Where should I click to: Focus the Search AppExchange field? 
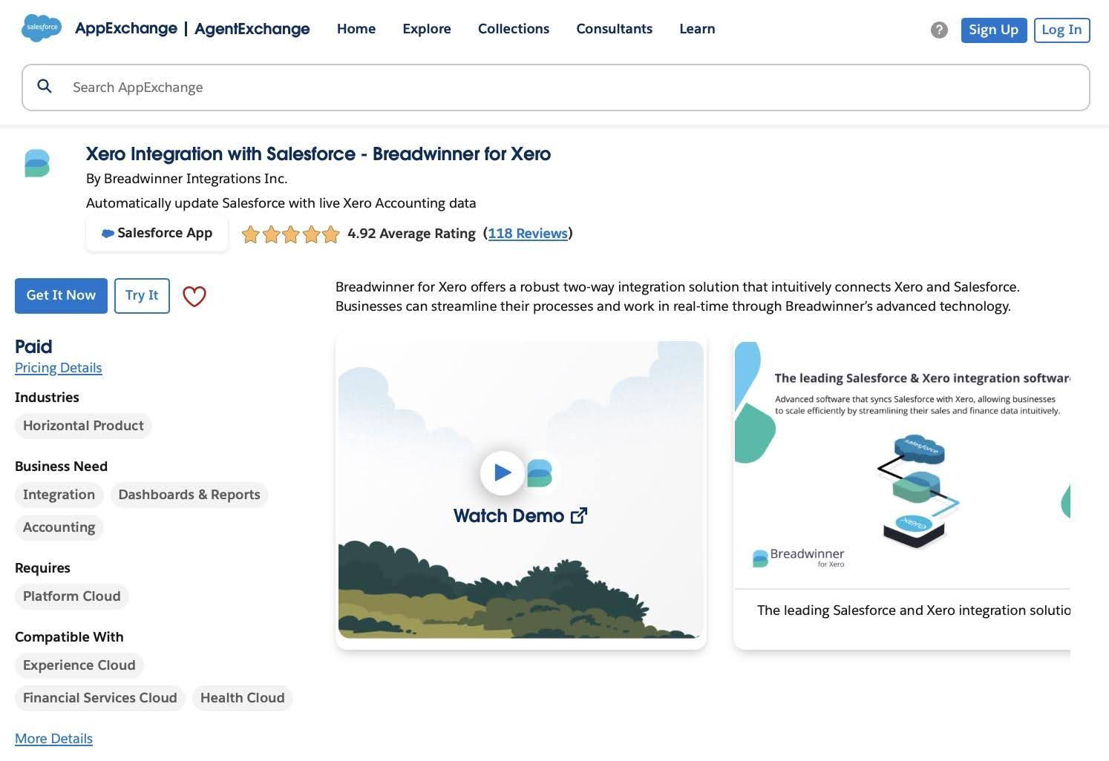point(564,88)
